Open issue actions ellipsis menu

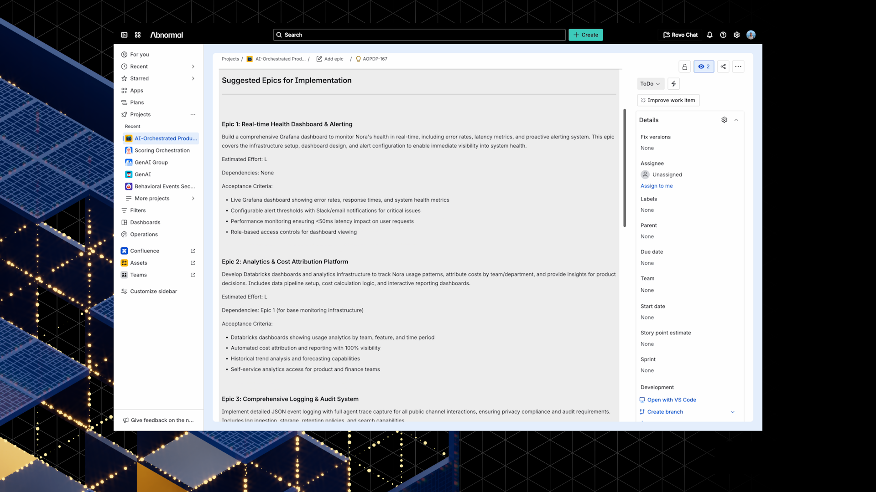click(x=738, y=67)
